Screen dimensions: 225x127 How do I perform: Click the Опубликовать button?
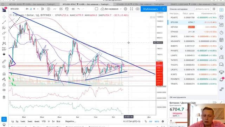(150, 9)
